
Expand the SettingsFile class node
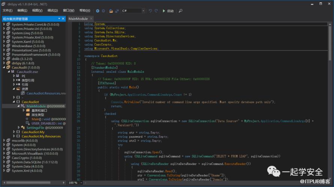[x=19, y=128]
